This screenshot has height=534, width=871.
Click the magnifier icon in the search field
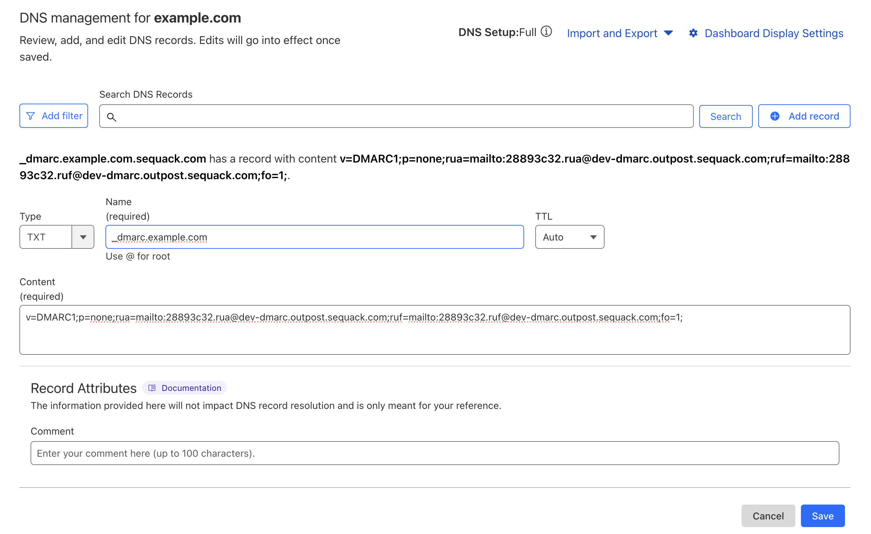click(112, 117)
